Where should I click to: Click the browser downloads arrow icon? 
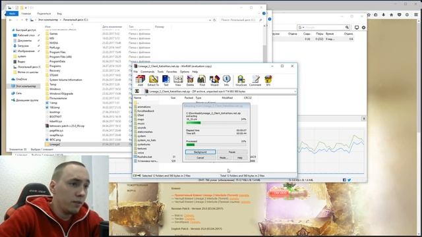coord(384,14)
